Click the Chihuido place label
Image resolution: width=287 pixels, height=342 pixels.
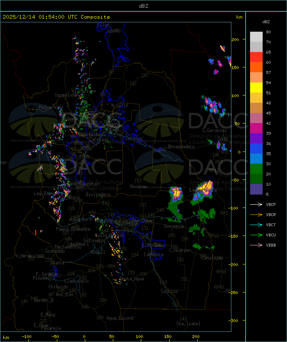(x=58, y=287)
